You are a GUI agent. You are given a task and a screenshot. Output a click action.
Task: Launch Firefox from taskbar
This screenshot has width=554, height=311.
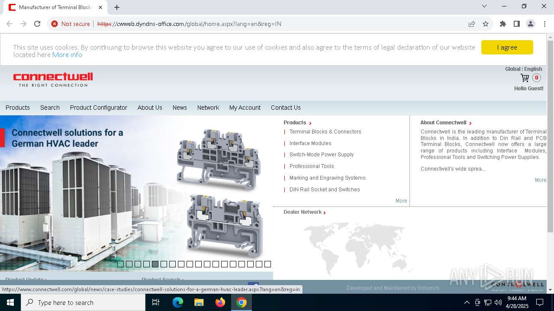(x=220, y=302)
